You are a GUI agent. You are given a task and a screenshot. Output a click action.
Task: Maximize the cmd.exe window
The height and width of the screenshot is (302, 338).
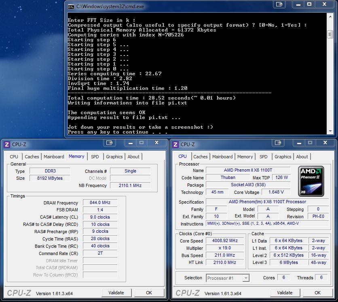click(x=309, y=4)
